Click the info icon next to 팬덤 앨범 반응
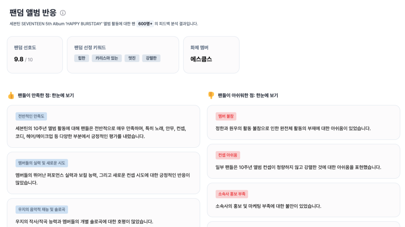This screenshot has width=405, height=227. [62, 13]
